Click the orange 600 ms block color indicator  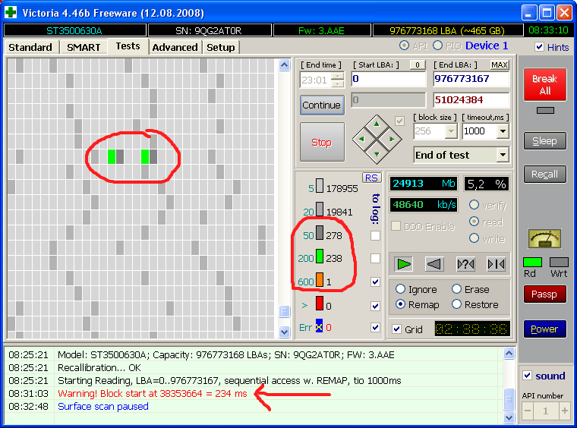pos(320,279)
